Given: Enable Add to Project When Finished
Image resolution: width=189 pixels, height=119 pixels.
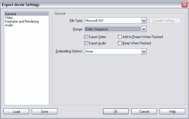Looking at the screenshot, I should [120, 37].
